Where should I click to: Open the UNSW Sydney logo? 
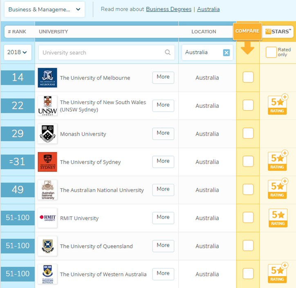[x=47, y=106]
